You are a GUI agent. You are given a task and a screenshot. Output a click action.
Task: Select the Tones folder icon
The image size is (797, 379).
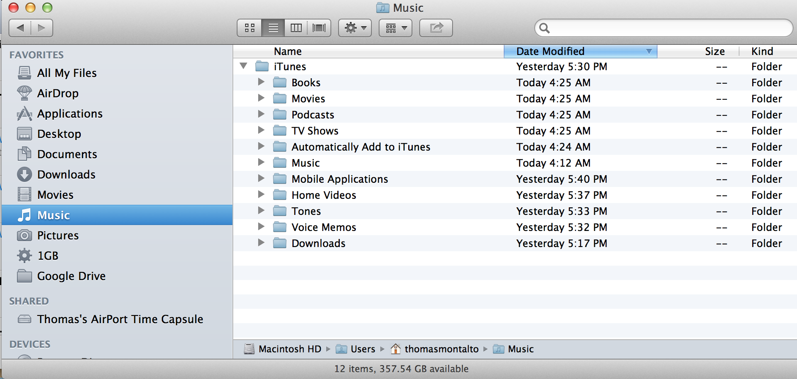(280, 211)
